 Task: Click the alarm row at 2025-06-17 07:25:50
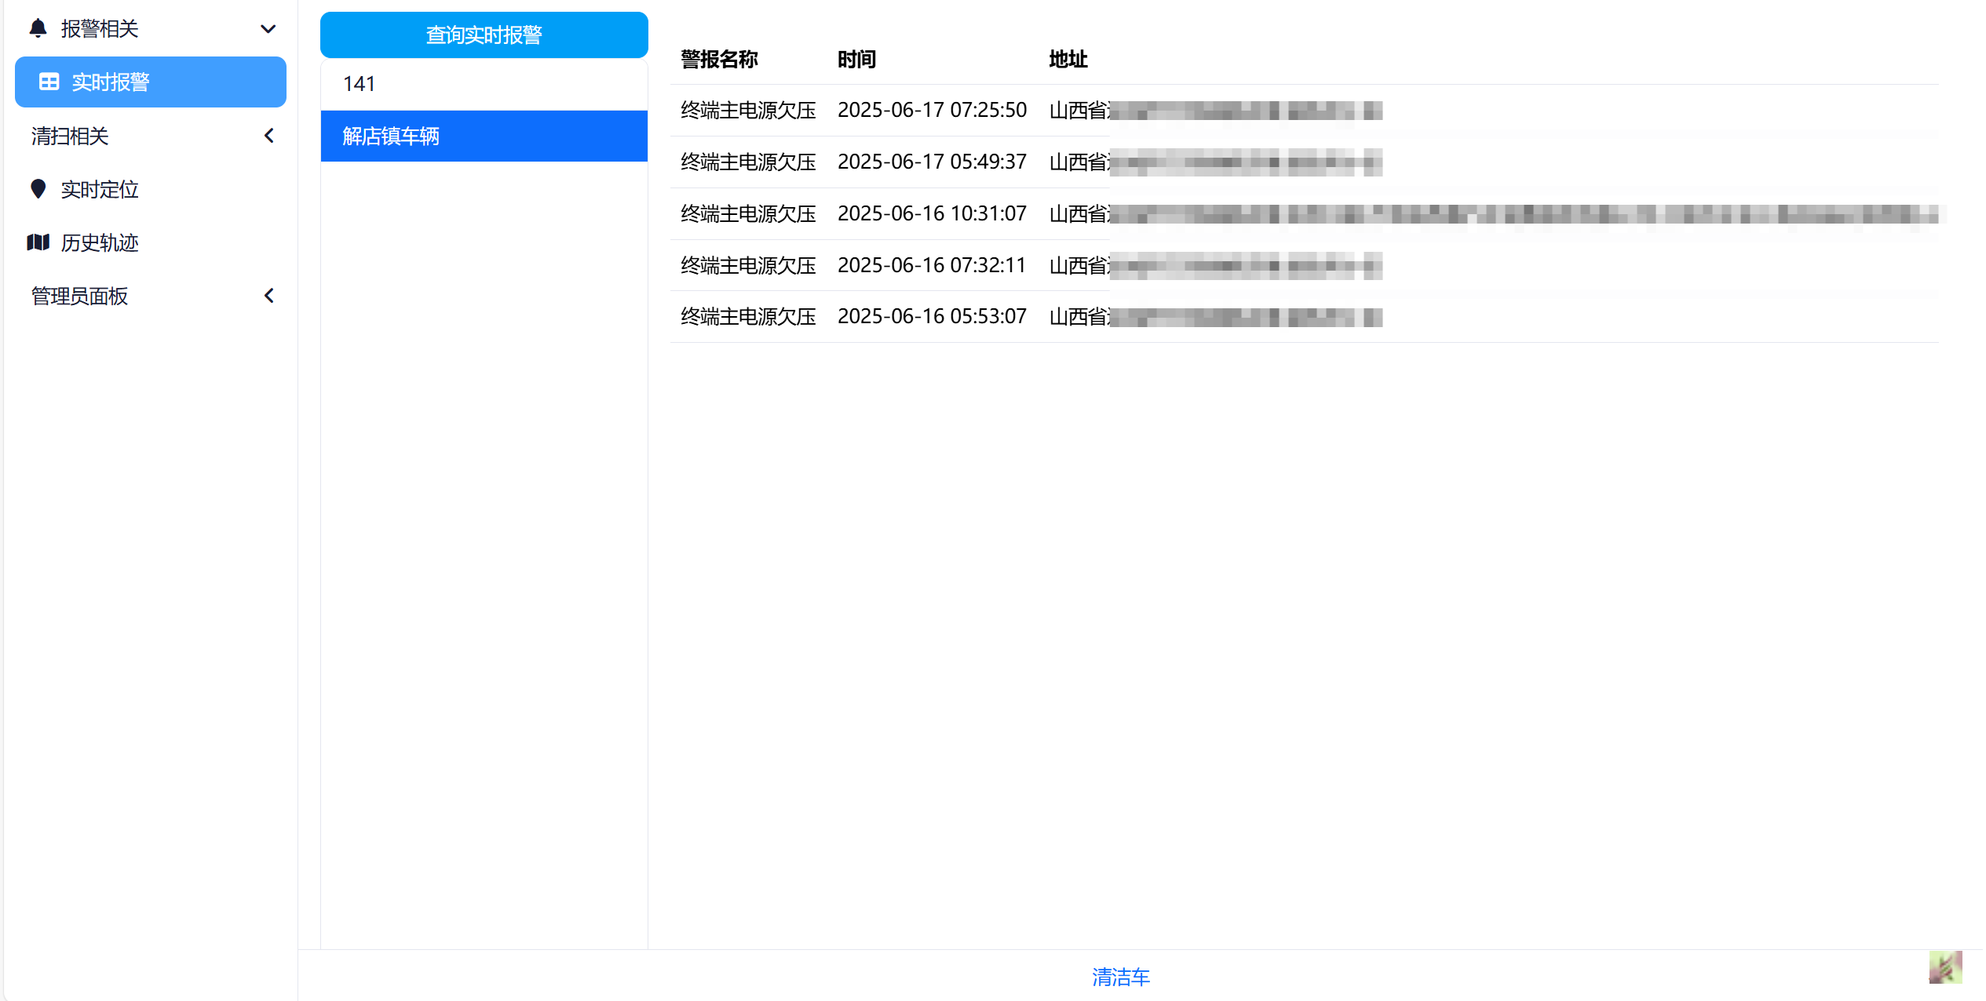point(931,110)
